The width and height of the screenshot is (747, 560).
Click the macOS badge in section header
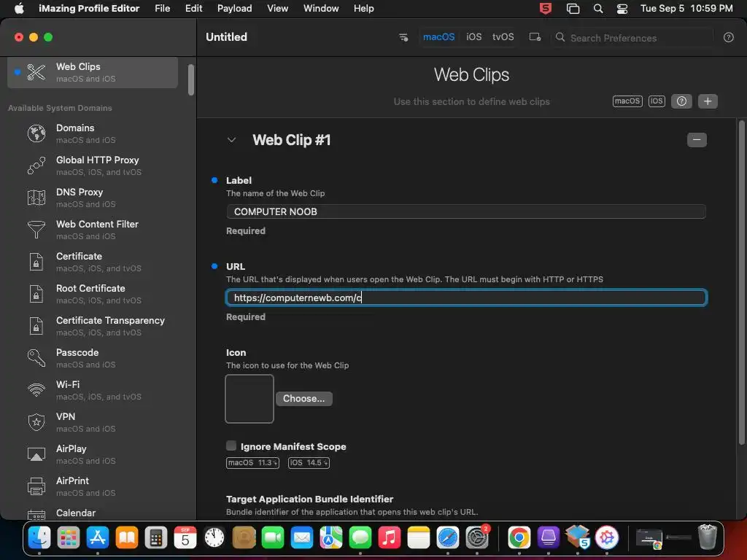[627, 101]
